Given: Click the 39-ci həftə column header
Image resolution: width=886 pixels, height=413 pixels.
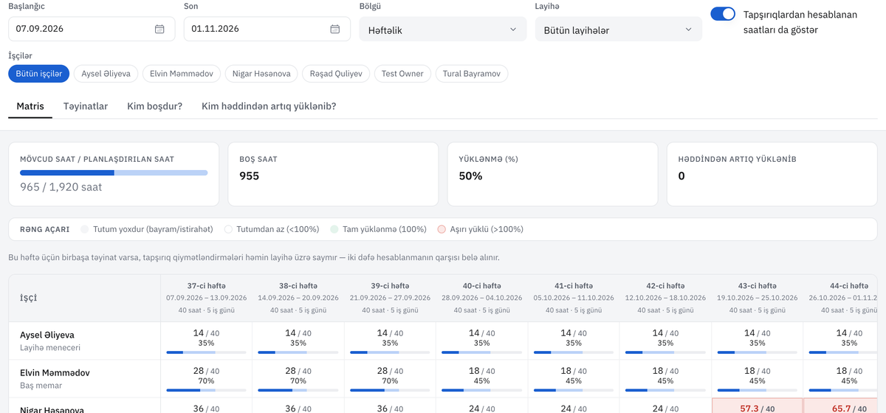Looking at the screenshot, I should click(x=390, y=298).
